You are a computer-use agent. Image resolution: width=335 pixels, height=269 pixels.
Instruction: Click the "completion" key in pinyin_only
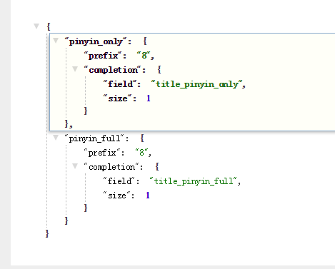click(x=113, y=70)
